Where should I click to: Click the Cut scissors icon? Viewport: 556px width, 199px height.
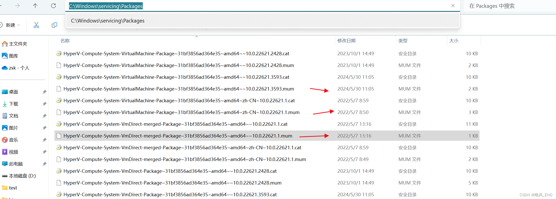36,25
